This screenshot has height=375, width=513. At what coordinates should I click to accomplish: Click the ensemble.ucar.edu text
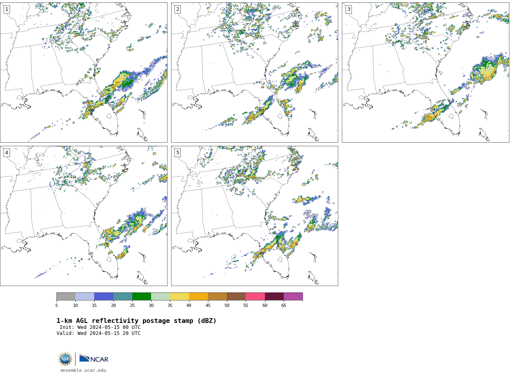coord(83,371)
